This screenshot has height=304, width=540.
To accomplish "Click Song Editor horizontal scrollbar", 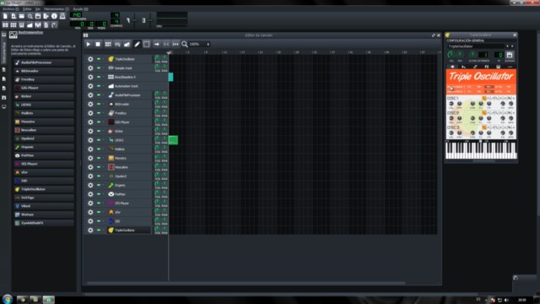I will (246, 284).
